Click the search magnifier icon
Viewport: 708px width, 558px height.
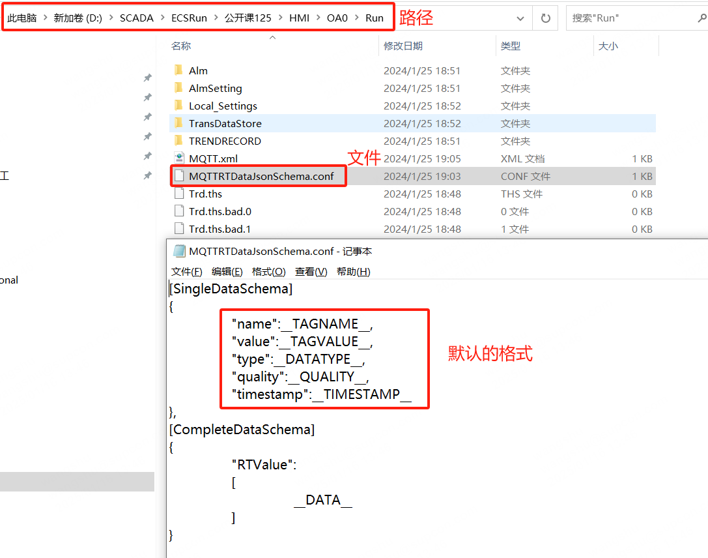point(701,18)
